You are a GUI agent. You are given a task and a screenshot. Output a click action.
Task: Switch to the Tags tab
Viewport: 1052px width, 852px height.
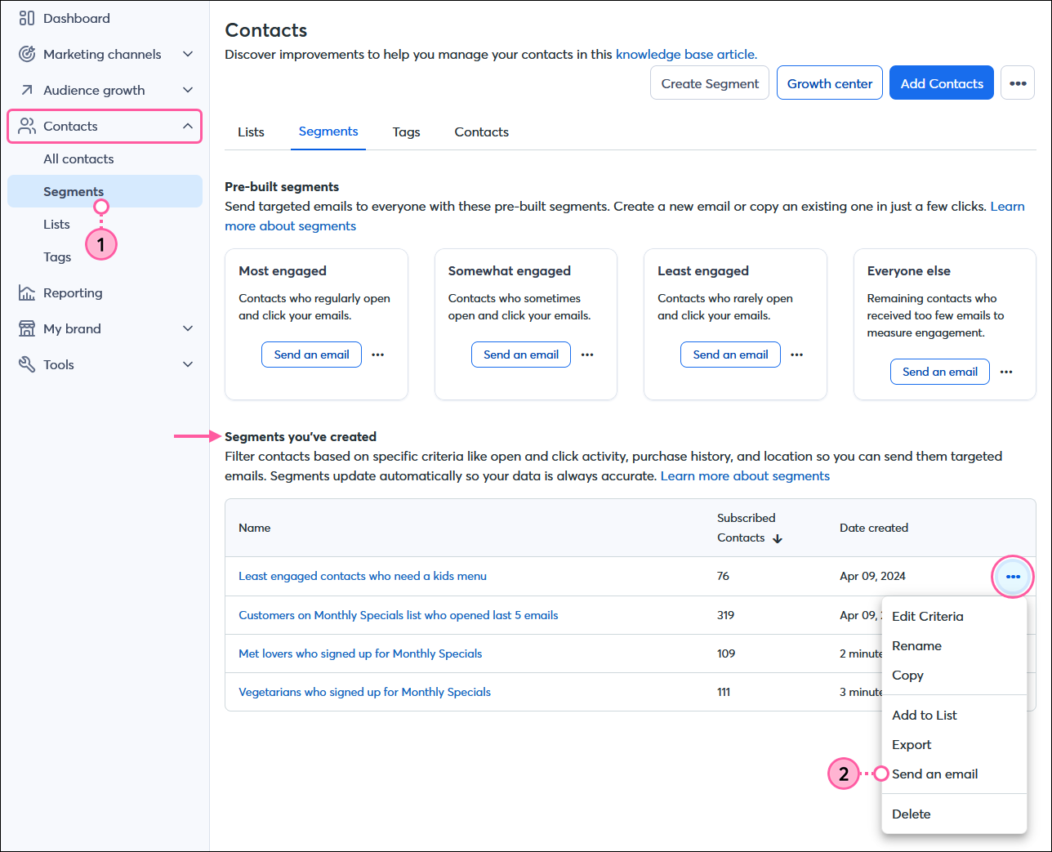pos(406,132)
